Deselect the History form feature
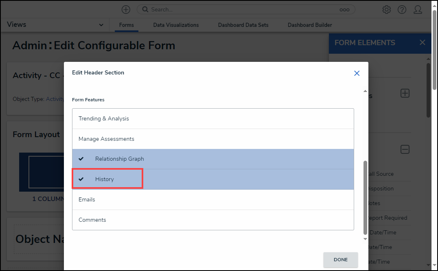The height and width of the screenshot is (271, 438). pos(105,179)
